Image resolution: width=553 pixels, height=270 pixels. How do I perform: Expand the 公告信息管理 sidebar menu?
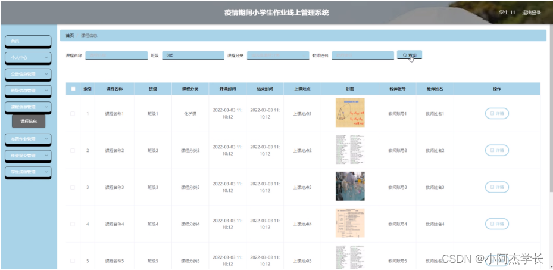pos(28,74)
